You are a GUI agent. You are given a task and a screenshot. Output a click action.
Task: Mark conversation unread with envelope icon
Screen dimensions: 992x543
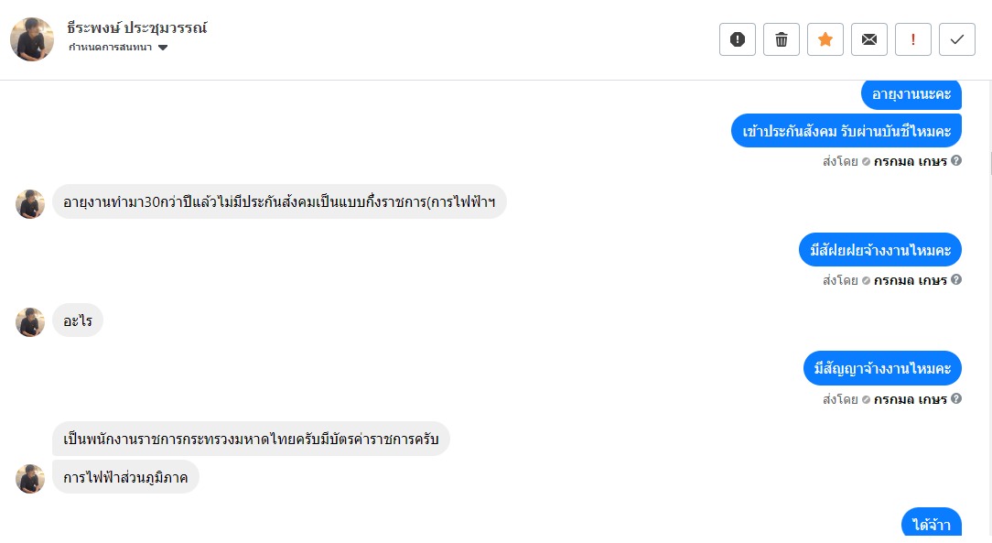(x=869, y=39)
